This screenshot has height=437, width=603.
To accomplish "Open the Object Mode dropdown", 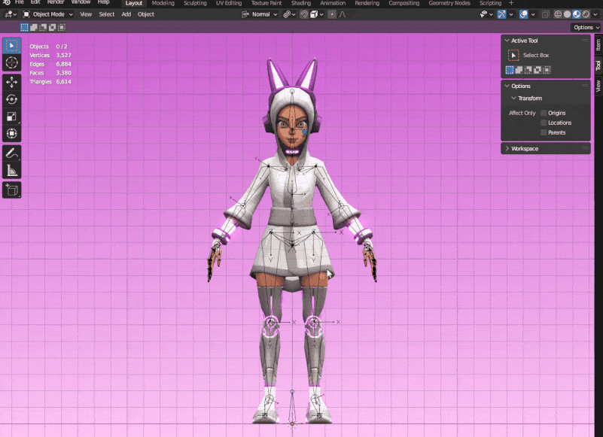I will tap(47, 14).
